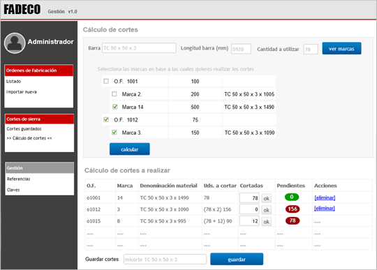Image resolution: width=377 pixels, height=270 pixels.
Task: Focus the Guardar cortes name field
Action: click(x=165, y=260)
